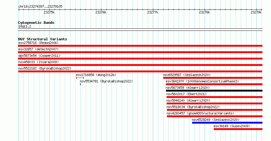Image resolution: width=271 pixels, height=141 pixels.
Task: Open dgv5873n54 (Cooper2011) variant label
Action: point(39,56)
